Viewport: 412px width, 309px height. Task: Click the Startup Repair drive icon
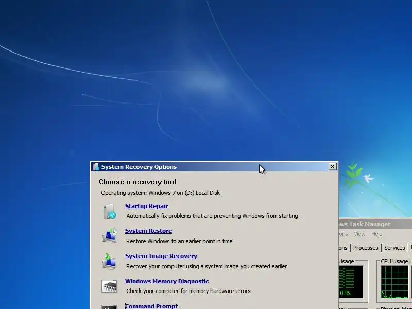(x=110, y=212)
